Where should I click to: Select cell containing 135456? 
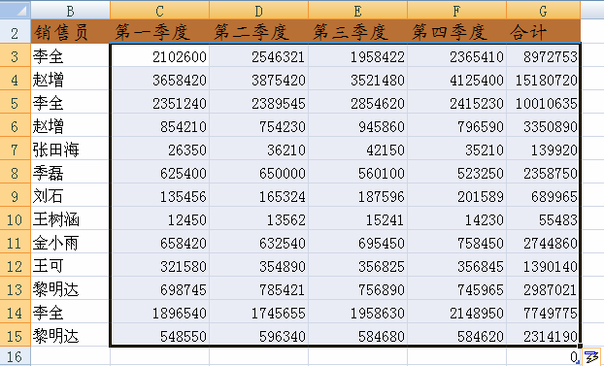pos(159,195)
